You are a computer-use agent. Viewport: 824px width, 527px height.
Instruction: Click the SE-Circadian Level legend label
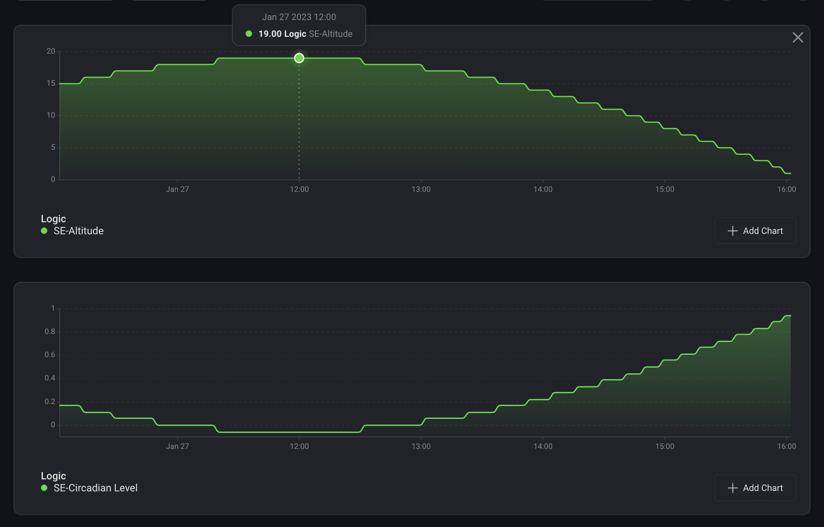(x=95, y=488)
